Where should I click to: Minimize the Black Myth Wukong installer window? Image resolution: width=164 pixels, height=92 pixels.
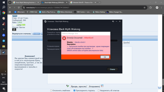[x=116, y=21]
